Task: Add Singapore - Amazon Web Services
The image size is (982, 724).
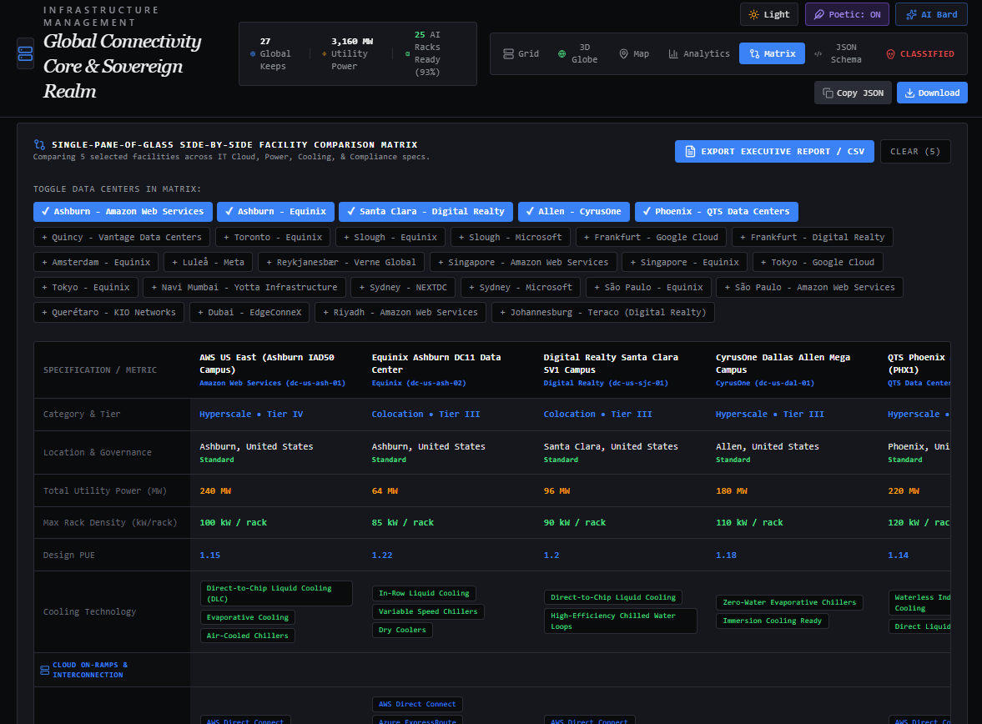Action: pyautogui.click(x=523, y=263)
